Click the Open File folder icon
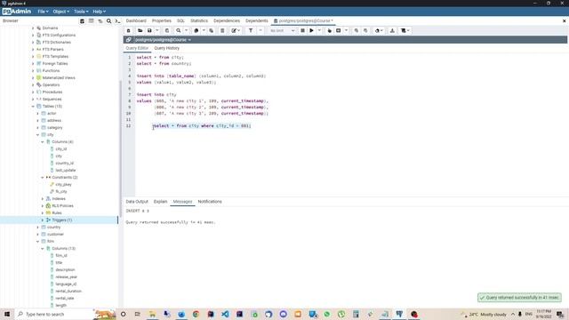The width and height of the screenshot is (569, 320). pyautogui.click(x=140, y=31)
